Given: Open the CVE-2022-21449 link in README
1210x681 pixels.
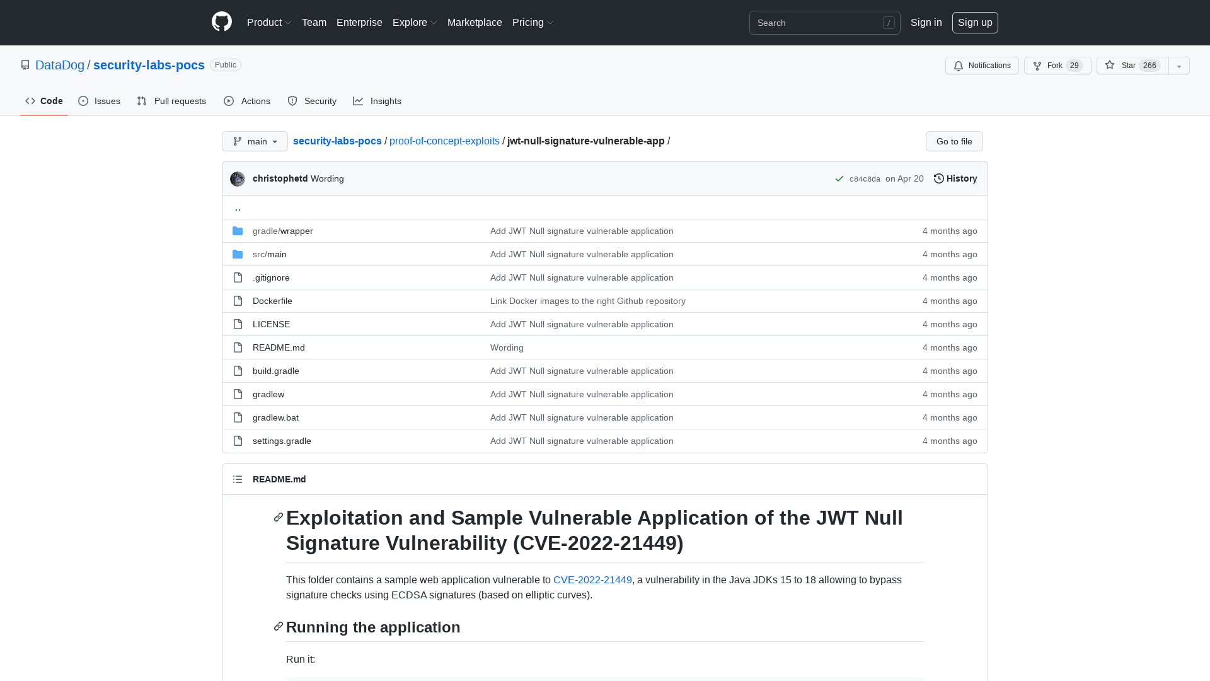Looking at the screenshot, I should click(592, 580).
